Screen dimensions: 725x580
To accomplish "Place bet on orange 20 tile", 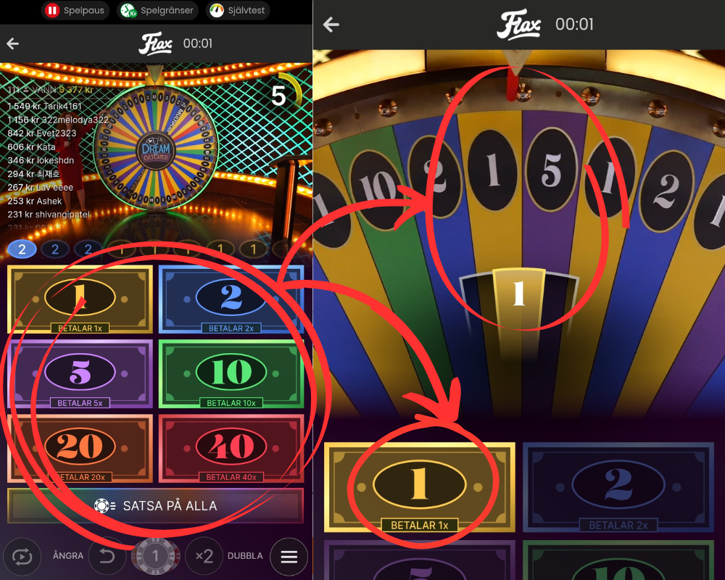I will (x=80, y=448).
